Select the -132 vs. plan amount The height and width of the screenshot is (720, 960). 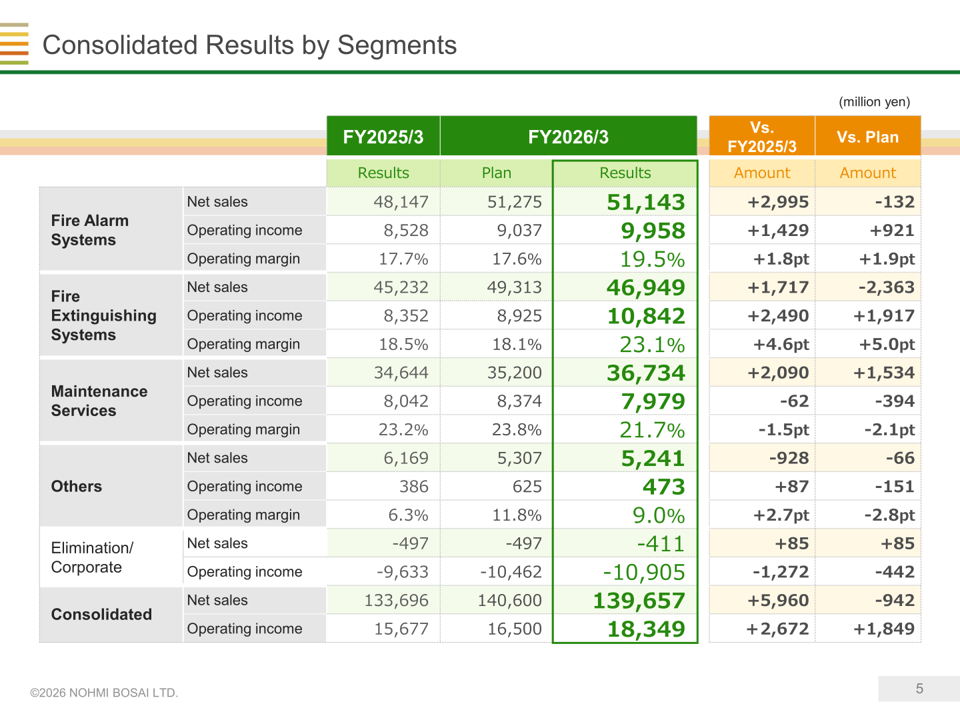pyautogui.click(x=895, y=202)
